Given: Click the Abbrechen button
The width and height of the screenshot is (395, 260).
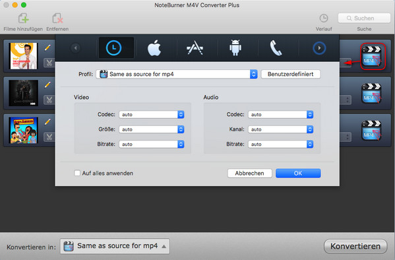Looking at the screenshot, I should 250,174.
